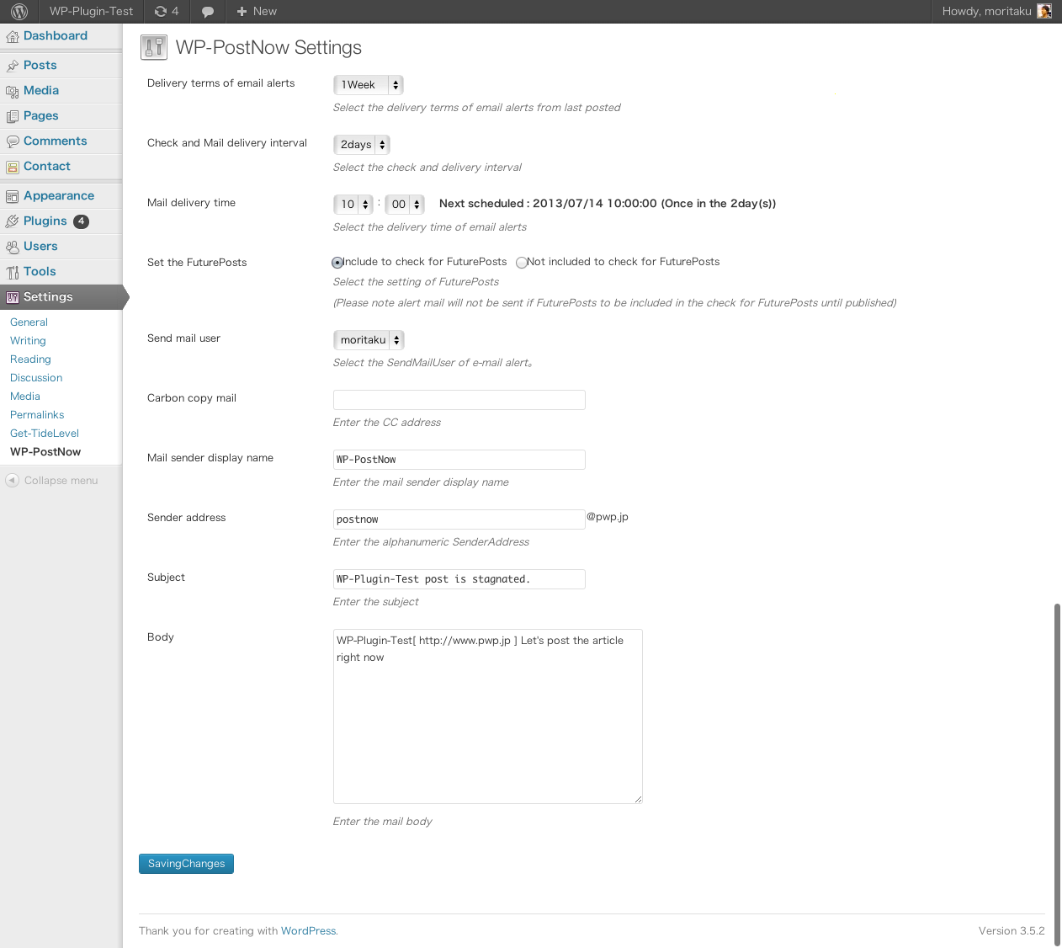Click the Version 3.5.2 footer text

coord(1012,931)
